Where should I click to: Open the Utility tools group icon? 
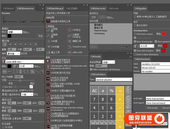[69, 52]
